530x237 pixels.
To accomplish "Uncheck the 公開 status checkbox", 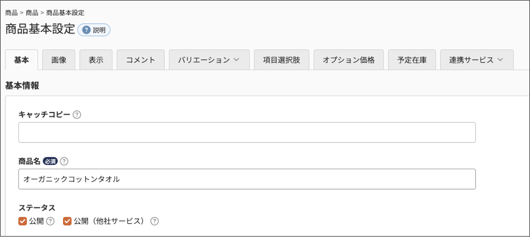I will (23, 221).
